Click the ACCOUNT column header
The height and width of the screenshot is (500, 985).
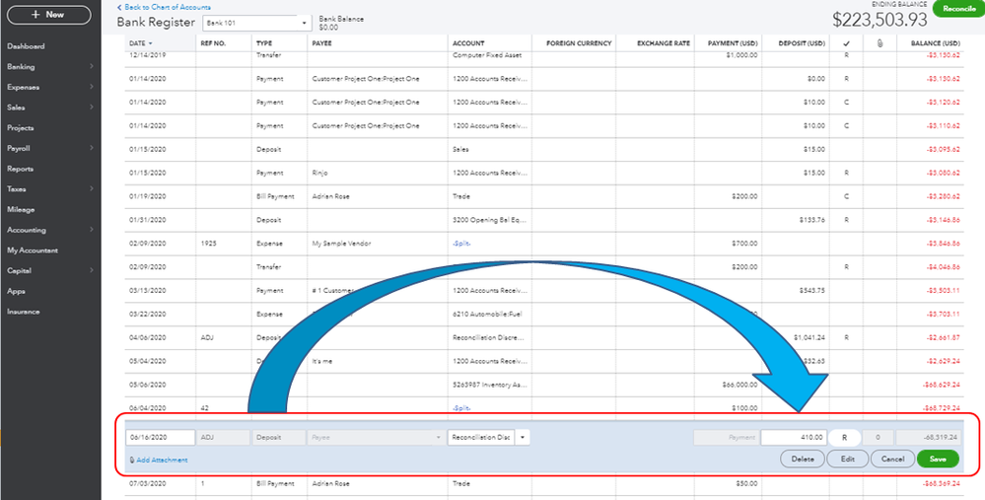point(468,43)
